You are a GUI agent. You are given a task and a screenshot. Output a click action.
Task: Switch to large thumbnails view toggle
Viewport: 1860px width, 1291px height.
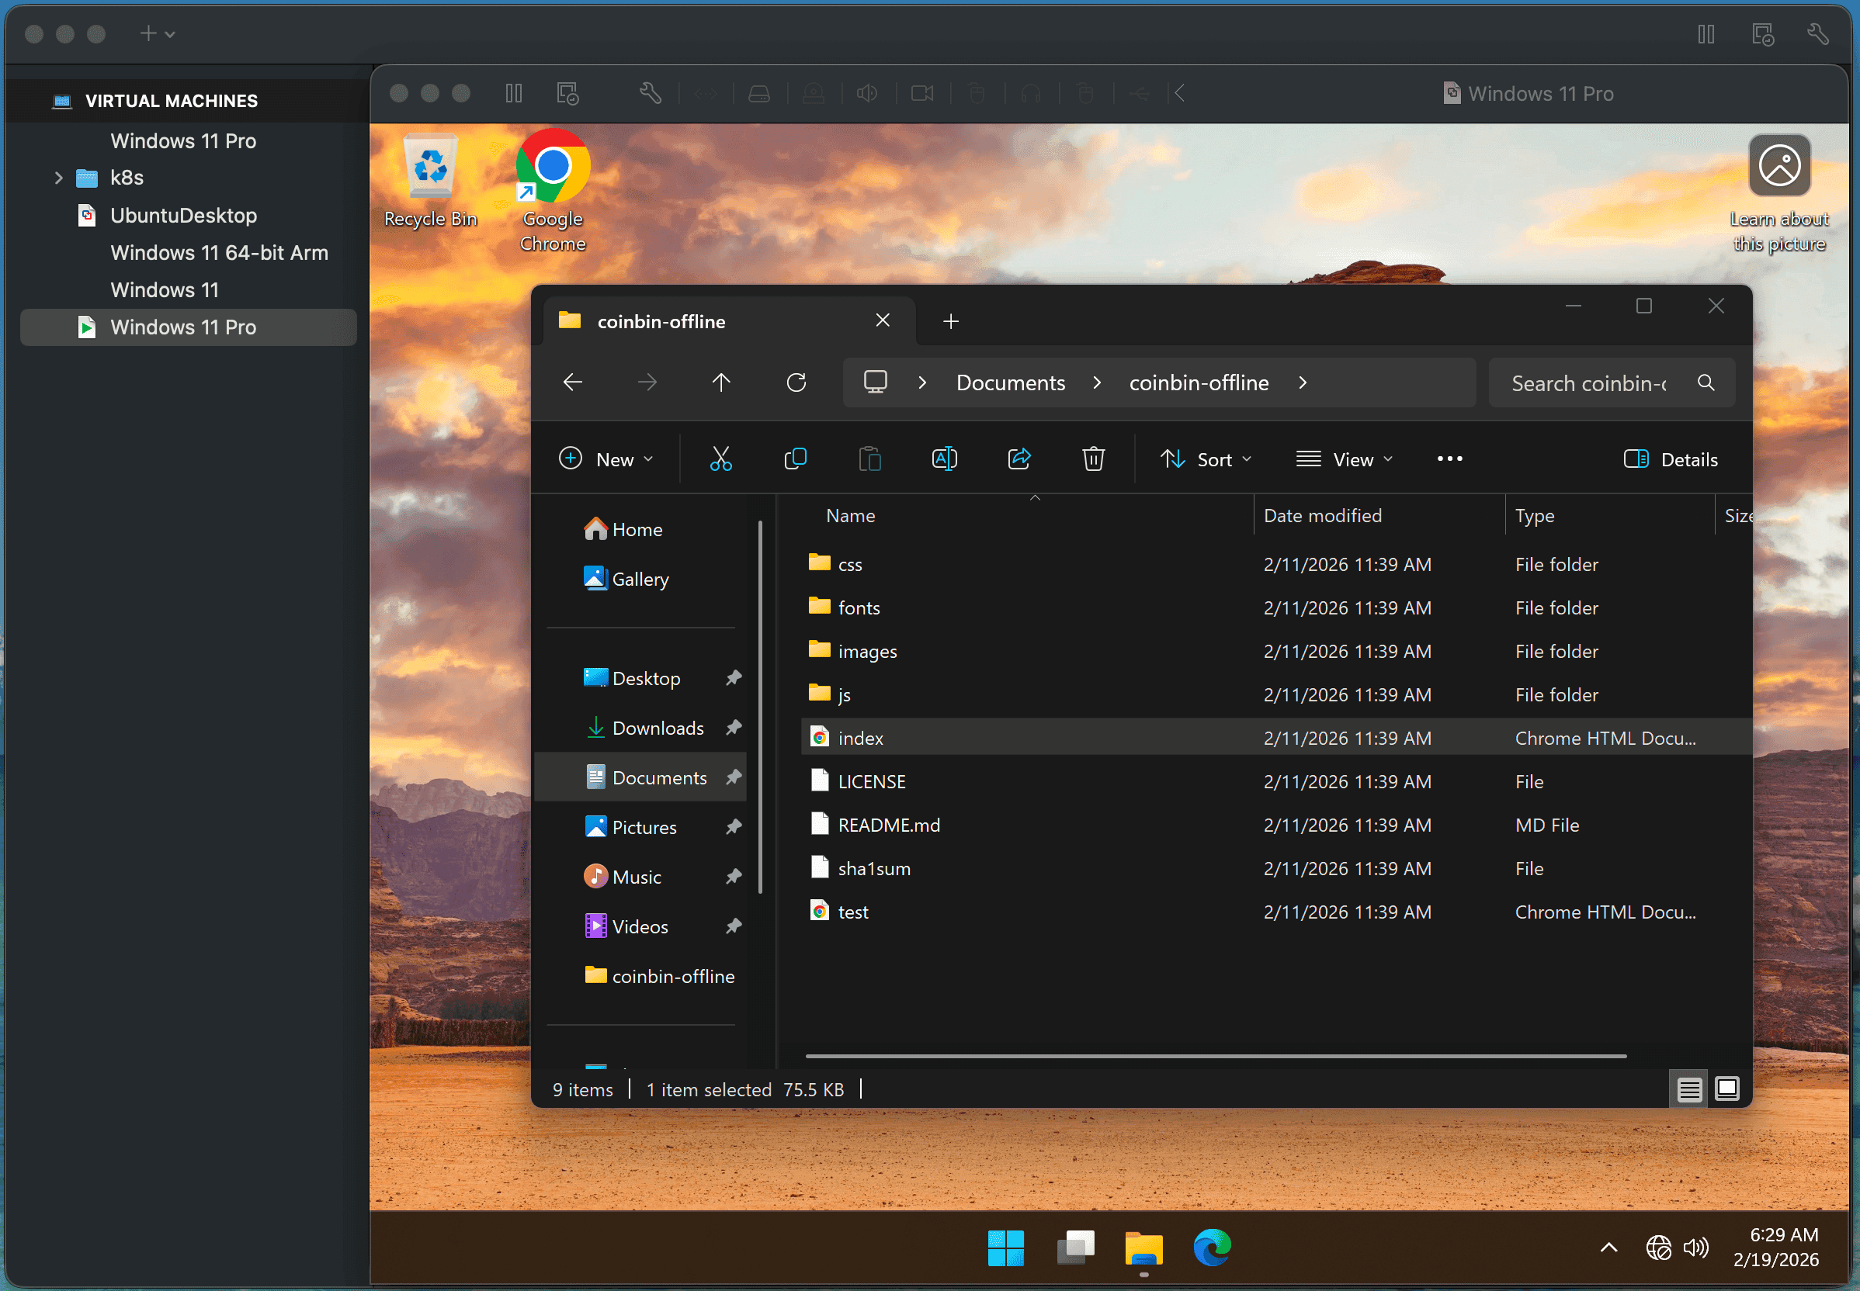point(1727,1089)
